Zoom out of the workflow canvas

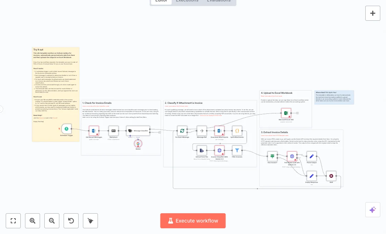tap(52, 221)
